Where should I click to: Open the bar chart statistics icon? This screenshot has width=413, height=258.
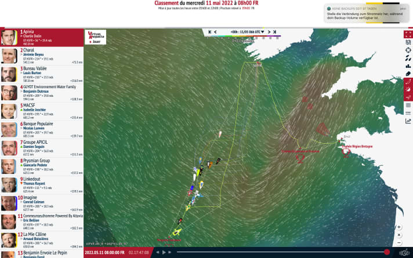(408, 66)
